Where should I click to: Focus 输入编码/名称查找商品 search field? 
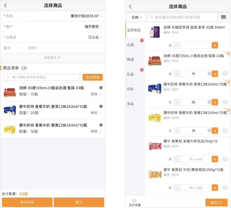pyautogui.click(x=42, y=77)
